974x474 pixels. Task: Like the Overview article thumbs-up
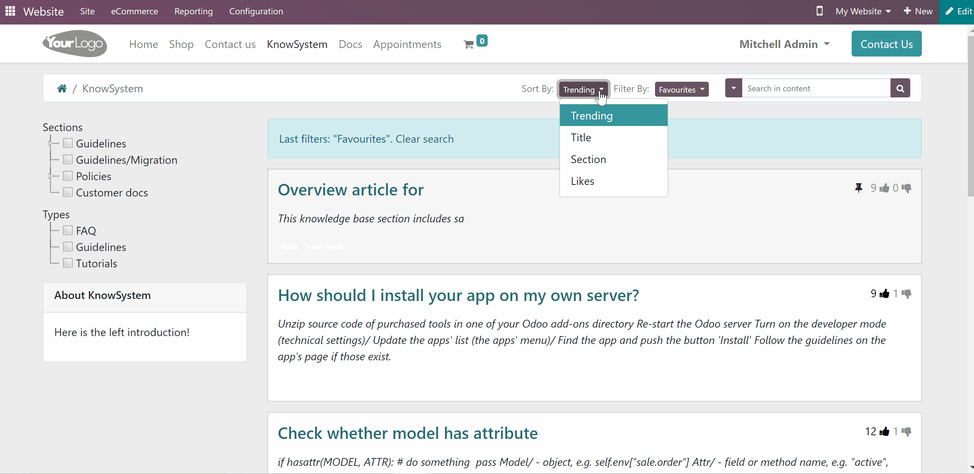pyautogui.click(x=884, y=188)
